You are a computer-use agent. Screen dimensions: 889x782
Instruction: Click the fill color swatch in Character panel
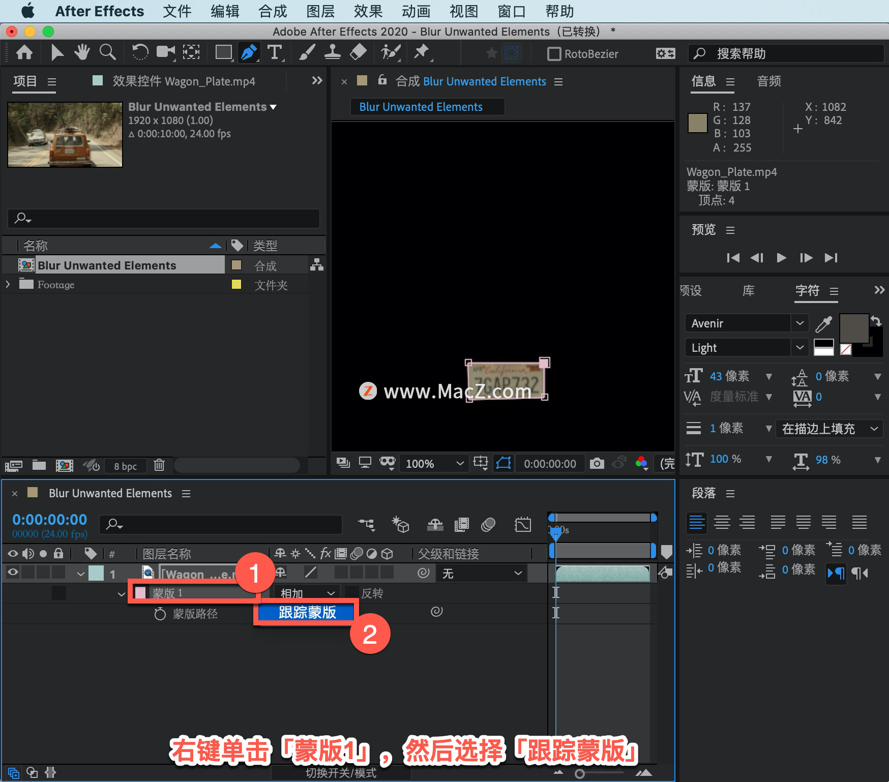coord(854,328)
